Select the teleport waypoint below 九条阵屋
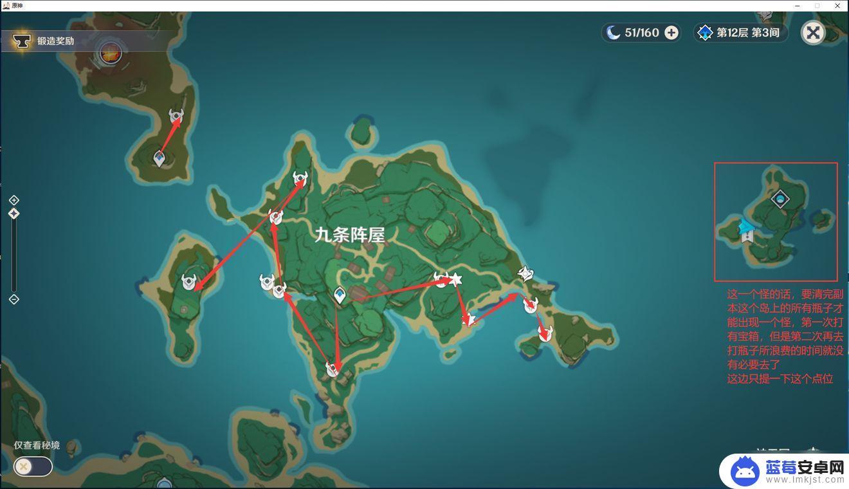 [340, 295]
